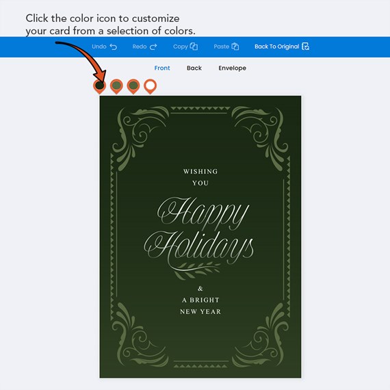
Task: Select the third olive green color pin
Action: pos(133,86)
